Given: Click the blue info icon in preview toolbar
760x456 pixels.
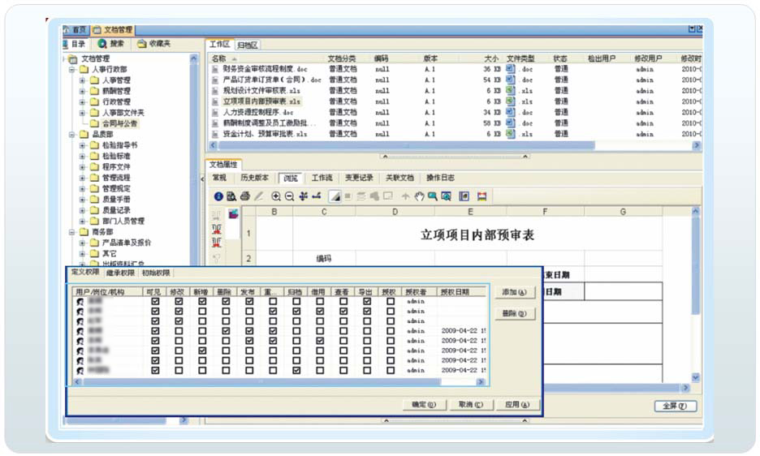Looking at the screenshot, I should coord(218,196).
